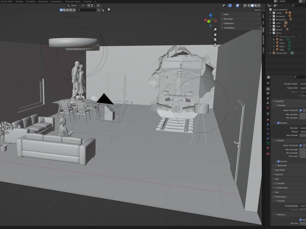The height and width of the screenshot is (229, 306).
Task: Select the sofa1 object in outliner
Action: [x=281, y=46]
